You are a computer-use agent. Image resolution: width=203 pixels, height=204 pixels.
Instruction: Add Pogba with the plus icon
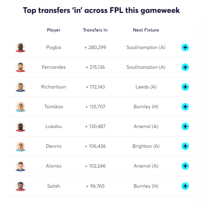185,47
